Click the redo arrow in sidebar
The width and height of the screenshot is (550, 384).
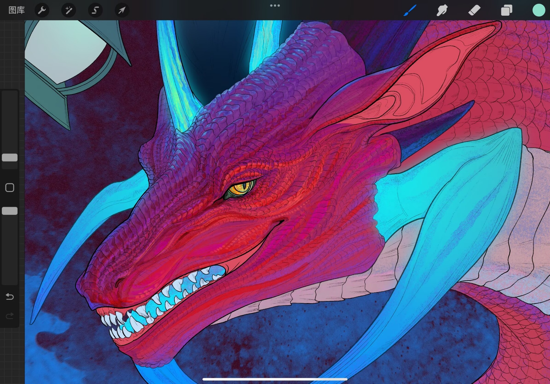(10, 316)
